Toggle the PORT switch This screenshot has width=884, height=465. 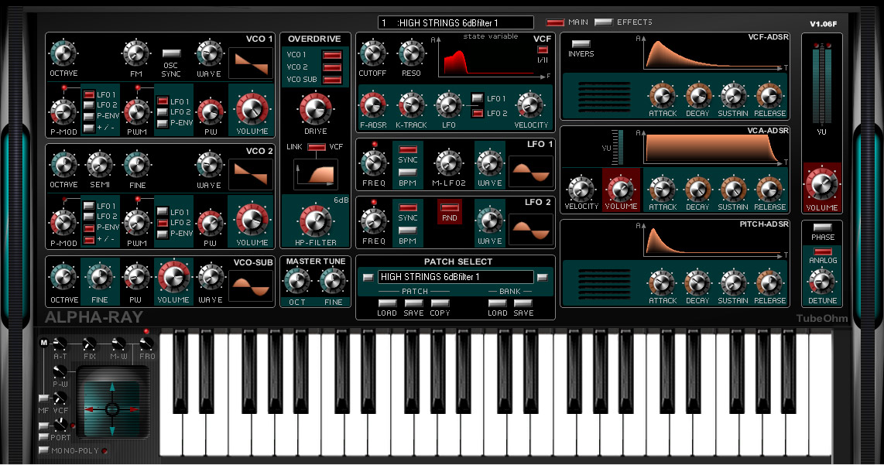tap(43, 437)
